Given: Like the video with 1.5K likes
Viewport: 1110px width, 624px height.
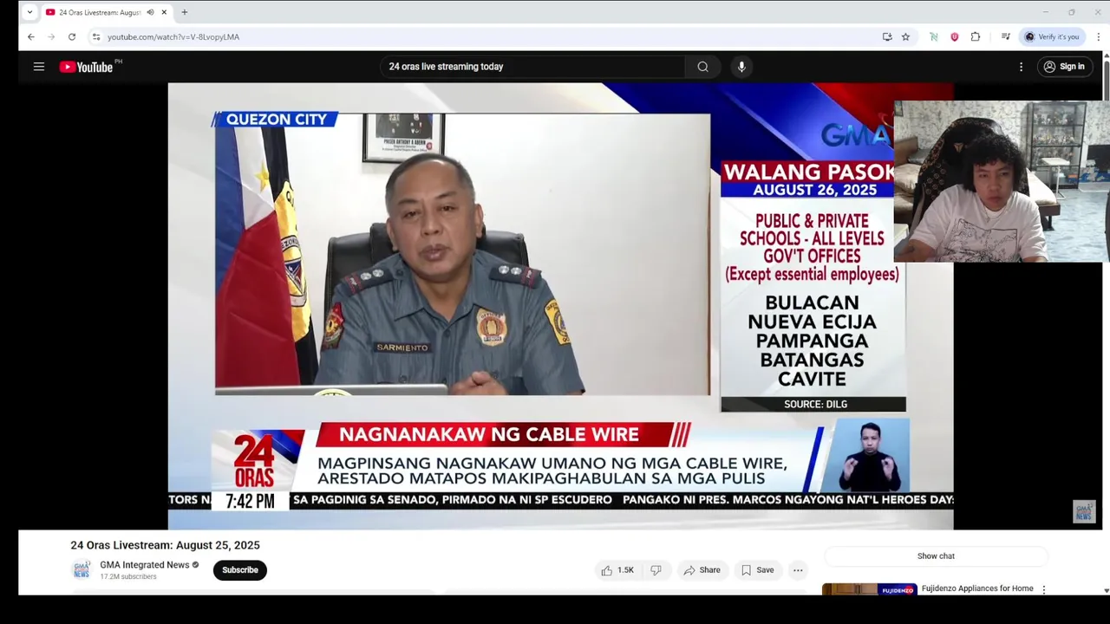Looking at the screenshot, I should tap(617, 569).
